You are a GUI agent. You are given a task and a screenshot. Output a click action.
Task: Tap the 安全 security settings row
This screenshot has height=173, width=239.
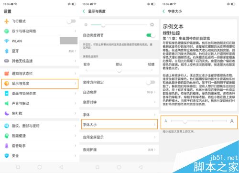[x=40, y=156]
